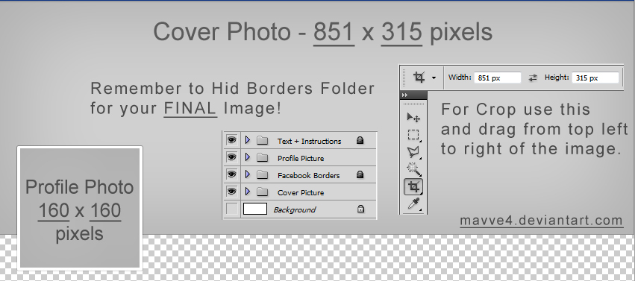The image size is (635, 281).
Task: Click the Cover Photo - 851 x 315 heading
Action: tap(323, 31)
